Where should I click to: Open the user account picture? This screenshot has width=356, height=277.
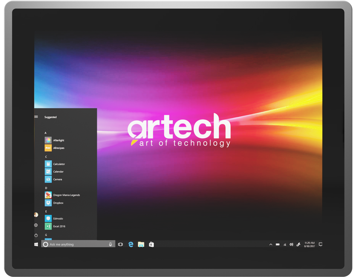36,215
